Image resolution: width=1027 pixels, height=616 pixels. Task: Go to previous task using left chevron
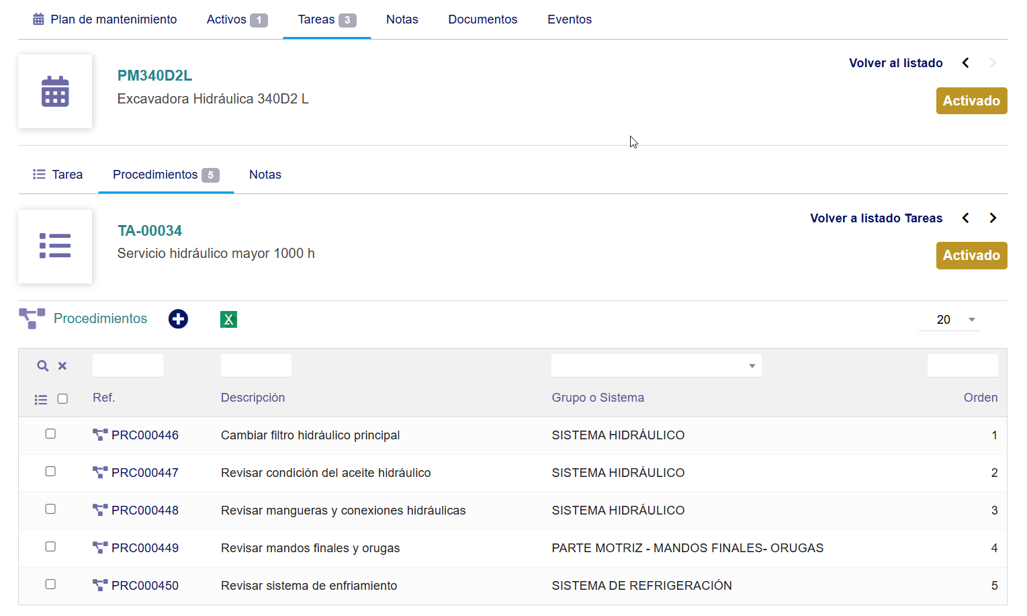coord(965,218)
